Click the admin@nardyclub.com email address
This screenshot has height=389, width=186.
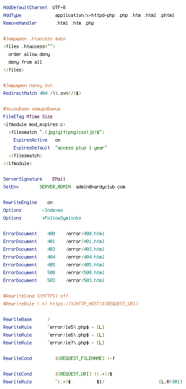100,187
